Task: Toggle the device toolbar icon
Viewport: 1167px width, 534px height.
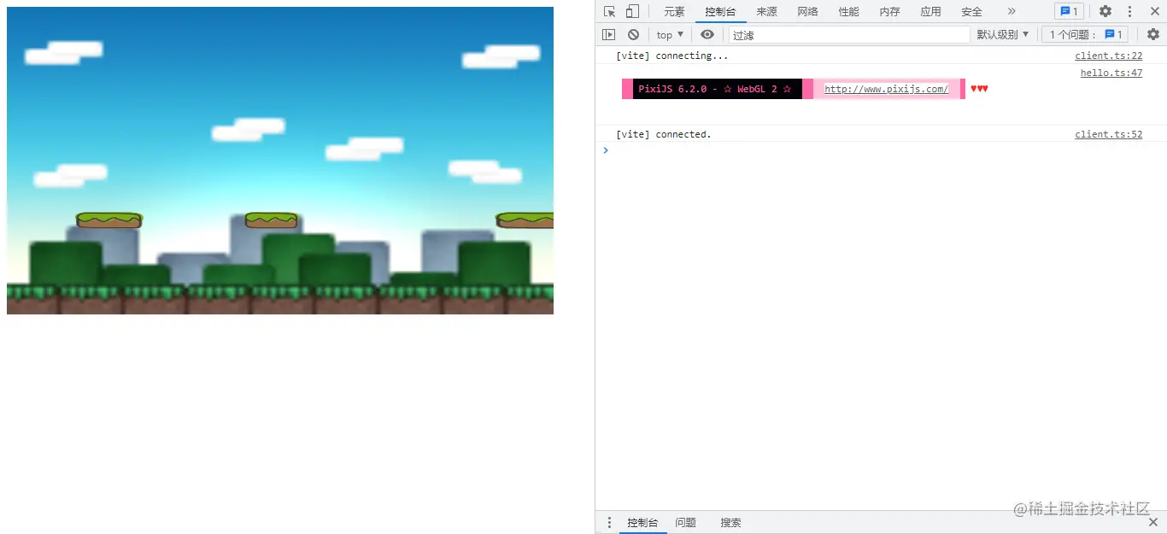Action: pyautogui.click(x=632, y=11)
